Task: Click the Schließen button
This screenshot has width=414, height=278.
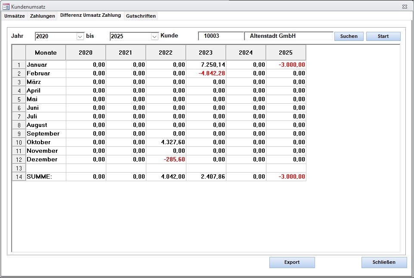Action: click(384, 262)
